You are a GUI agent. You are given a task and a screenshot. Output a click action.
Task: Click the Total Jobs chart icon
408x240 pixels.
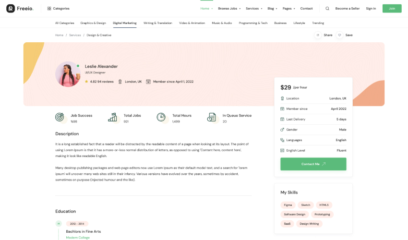tap(112, 117)
